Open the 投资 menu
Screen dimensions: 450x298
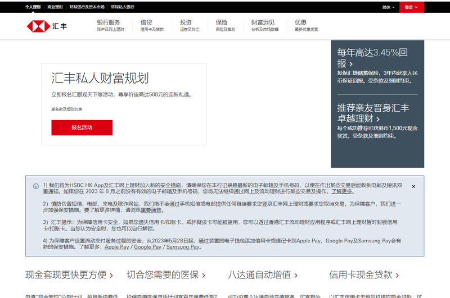[x=190, y=25]
